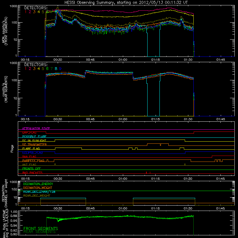The width and height of the screenshot is (238, 238).
Task: Click the SAA_FLAG label
Action: point(29,157)
